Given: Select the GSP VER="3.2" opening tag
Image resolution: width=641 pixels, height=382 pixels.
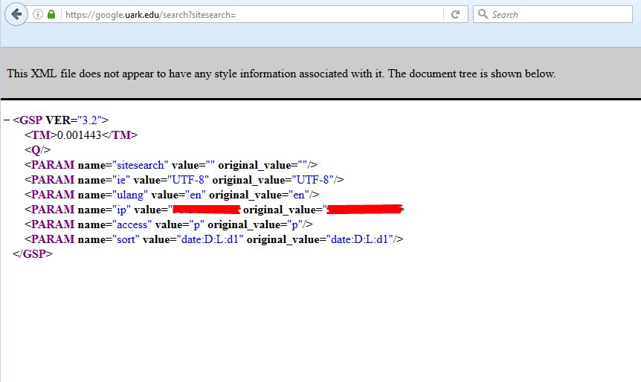Looking at the screenshot, I should (60, 120).
